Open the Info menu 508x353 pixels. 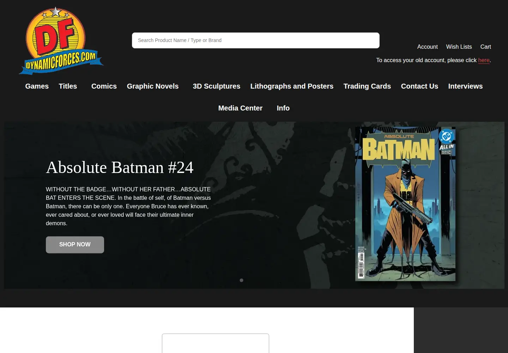click(x=283, y=108)
